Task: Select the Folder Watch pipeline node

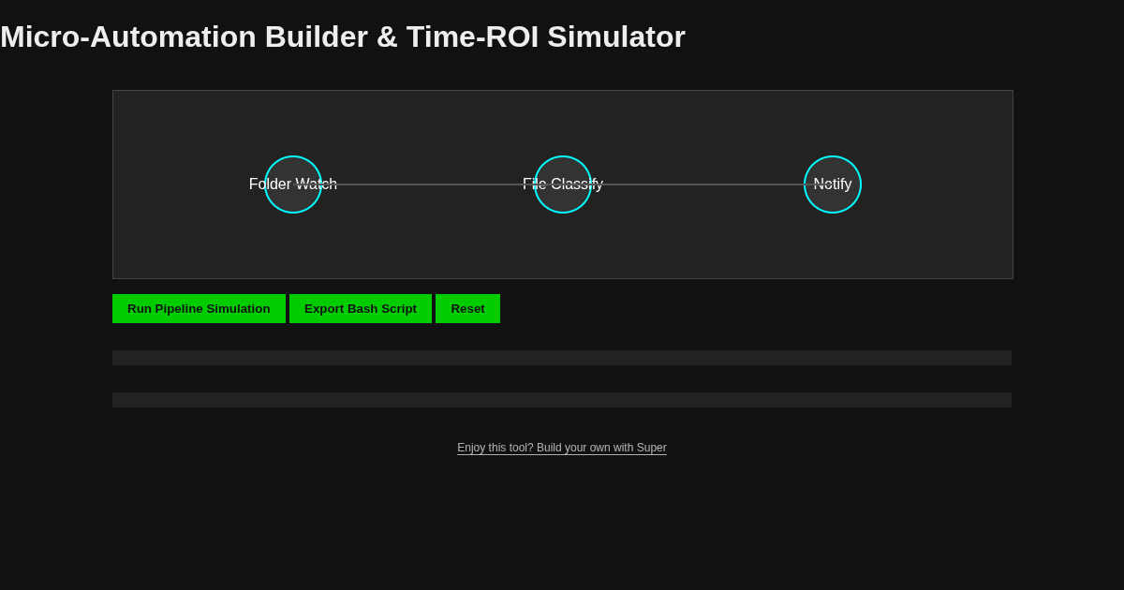Action: pos(293,184)
